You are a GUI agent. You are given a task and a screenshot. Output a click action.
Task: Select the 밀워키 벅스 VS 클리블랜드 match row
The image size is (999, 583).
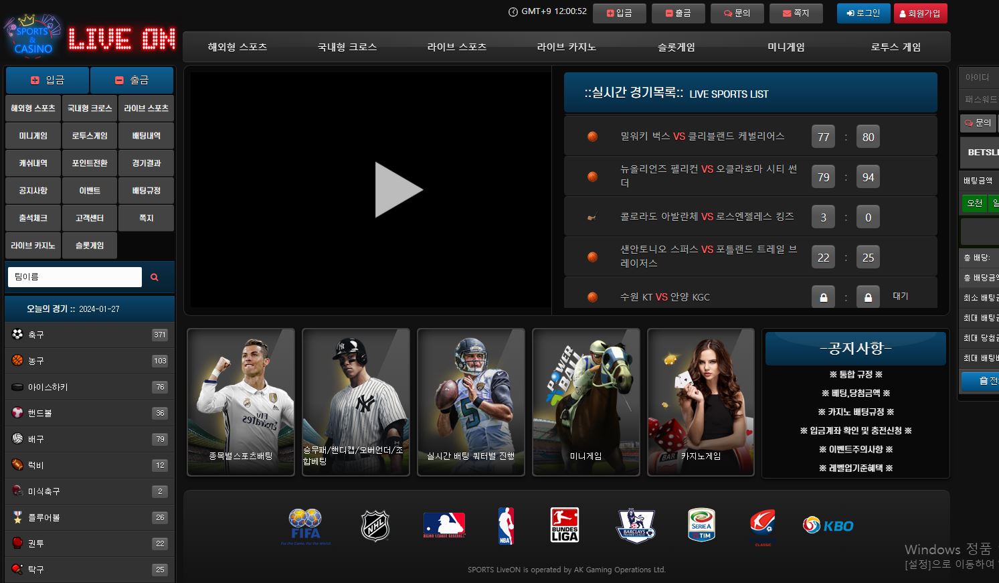pyautogui.click(x=702, y=137)
